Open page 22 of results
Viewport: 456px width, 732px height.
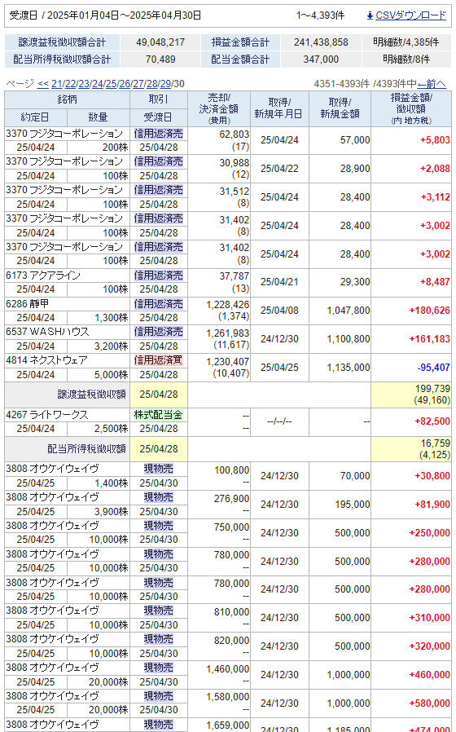pos(70,84)
